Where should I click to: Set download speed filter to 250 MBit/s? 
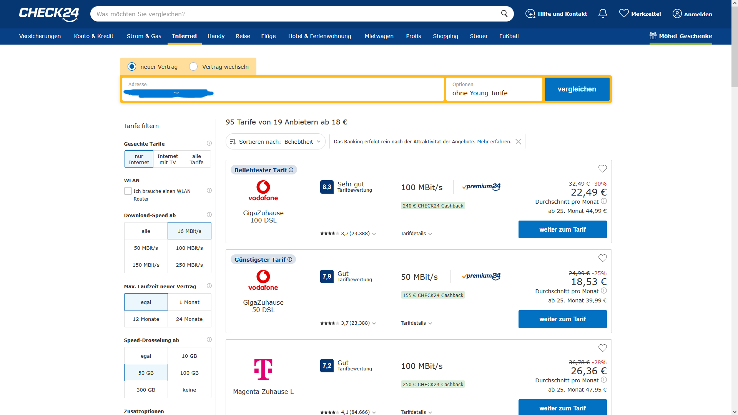coord(189,265)
